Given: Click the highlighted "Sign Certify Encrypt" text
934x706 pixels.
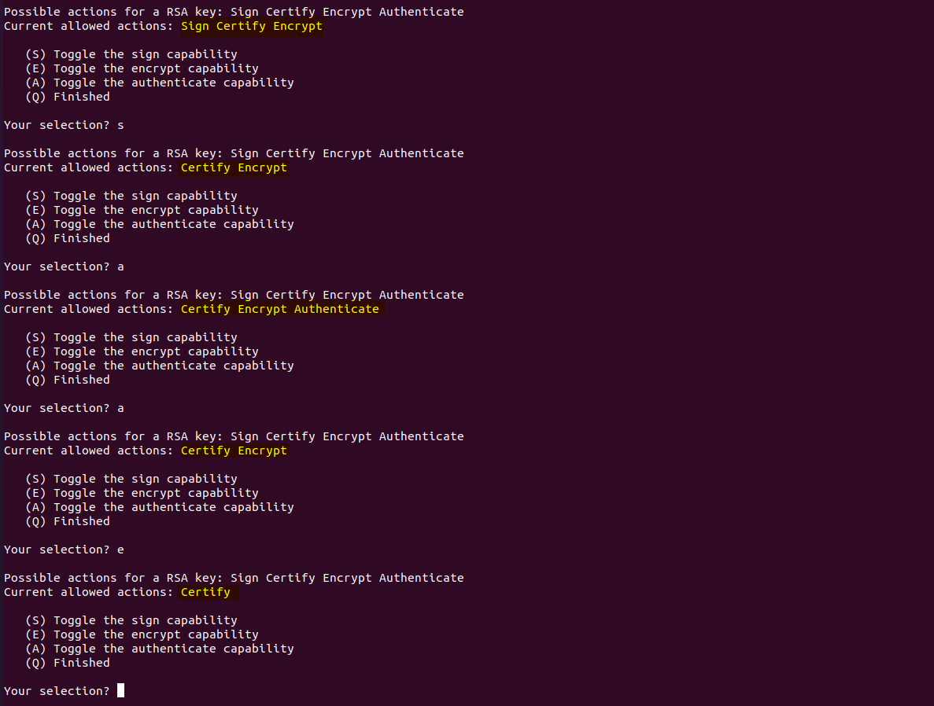Looking at the screenshot, I should [252, 26].
